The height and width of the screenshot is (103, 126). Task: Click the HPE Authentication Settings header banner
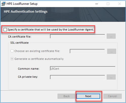pos(63,14)
